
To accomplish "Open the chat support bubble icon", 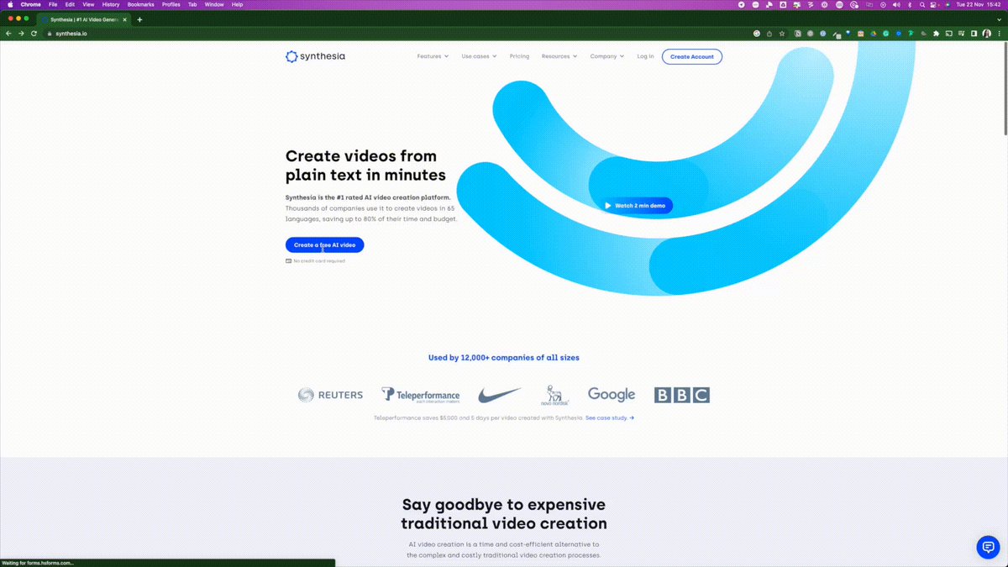I will click(x=988, y=547).
